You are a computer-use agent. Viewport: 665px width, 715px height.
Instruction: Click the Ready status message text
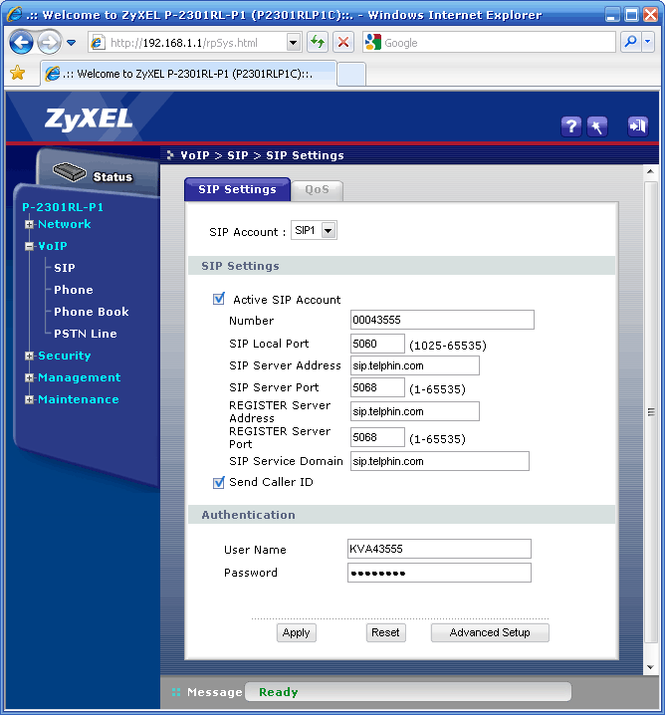click(278, 692)
